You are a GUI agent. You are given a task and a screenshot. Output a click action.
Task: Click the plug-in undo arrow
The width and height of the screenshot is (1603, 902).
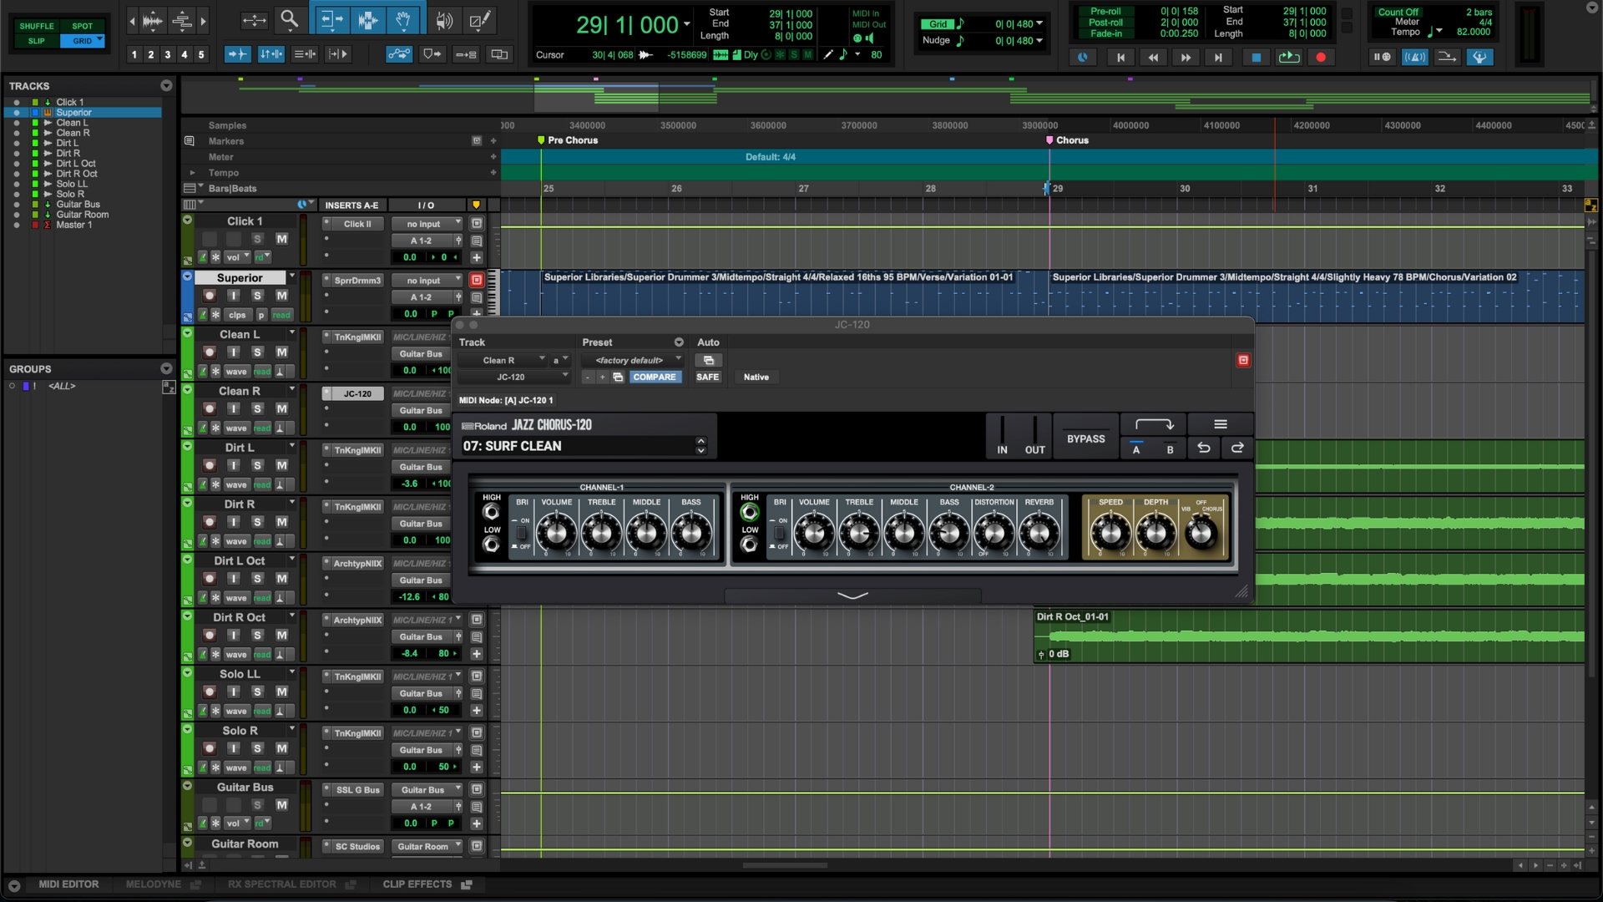coord(1203,448)
